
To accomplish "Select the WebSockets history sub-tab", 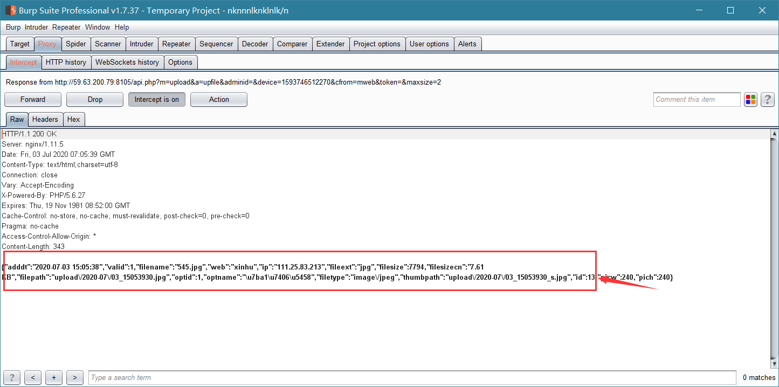I will (x=127, y=62).
